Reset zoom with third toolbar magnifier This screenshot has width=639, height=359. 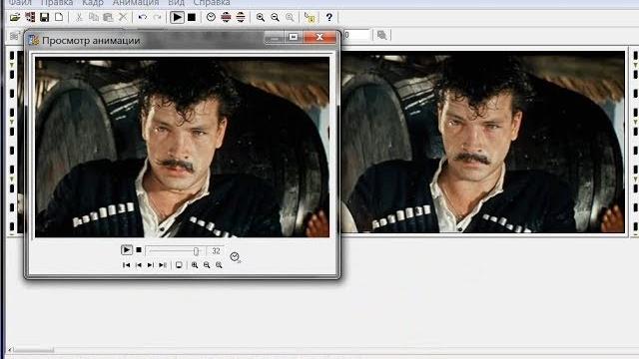(x=290, y=17)
